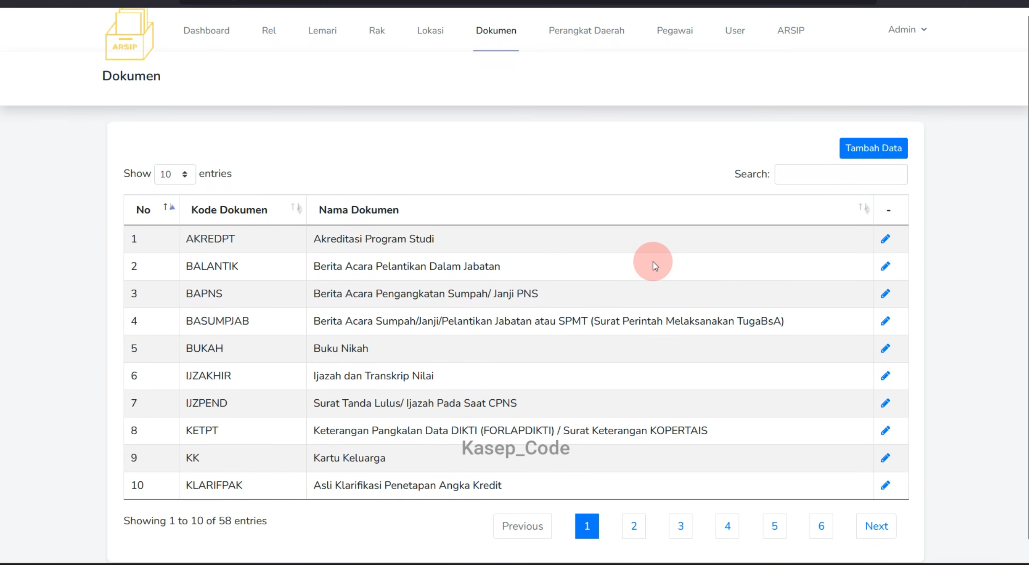The width and height of the screenshot is (1029, 565).
Task: Open edit for IJZAKHIR row
Action: (x=885, y=376)
